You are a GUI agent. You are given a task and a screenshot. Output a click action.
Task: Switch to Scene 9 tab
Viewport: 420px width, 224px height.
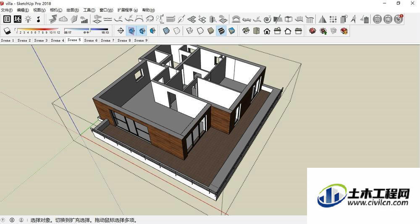click(x=141, y=40)
